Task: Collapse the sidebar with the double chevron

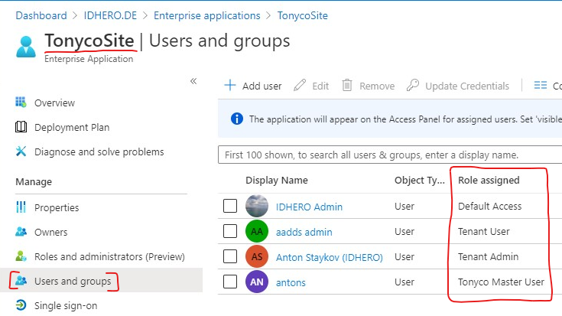Action: 193,81
